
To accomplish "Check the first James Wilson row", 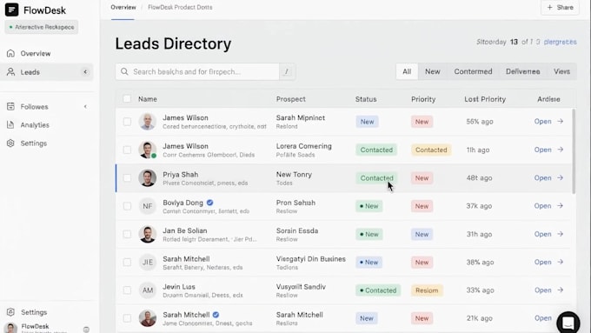I will pyautogui.click(x=127, y=122).
